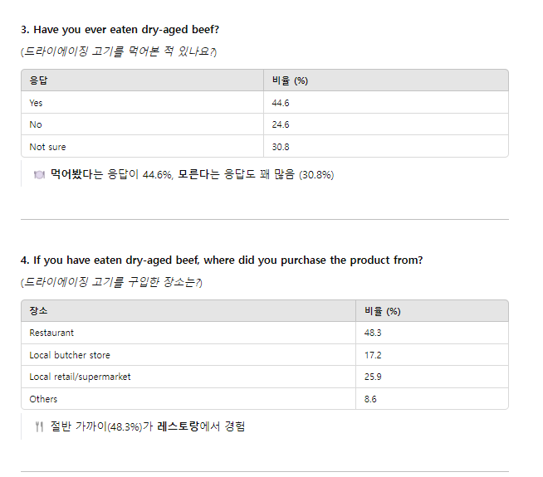Click the Others row cell
The height and width of the screenshot is (477, 543).
click(x=43, y=399)
